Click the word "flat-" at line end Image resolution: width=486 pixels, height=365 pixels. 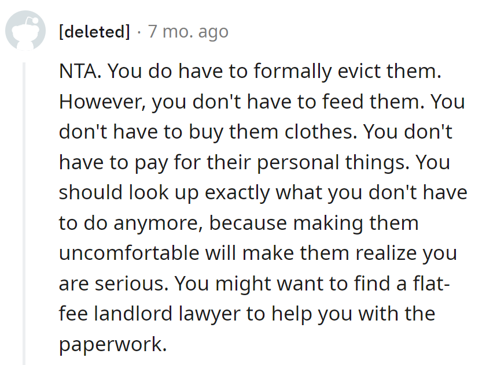coord(424,284)
